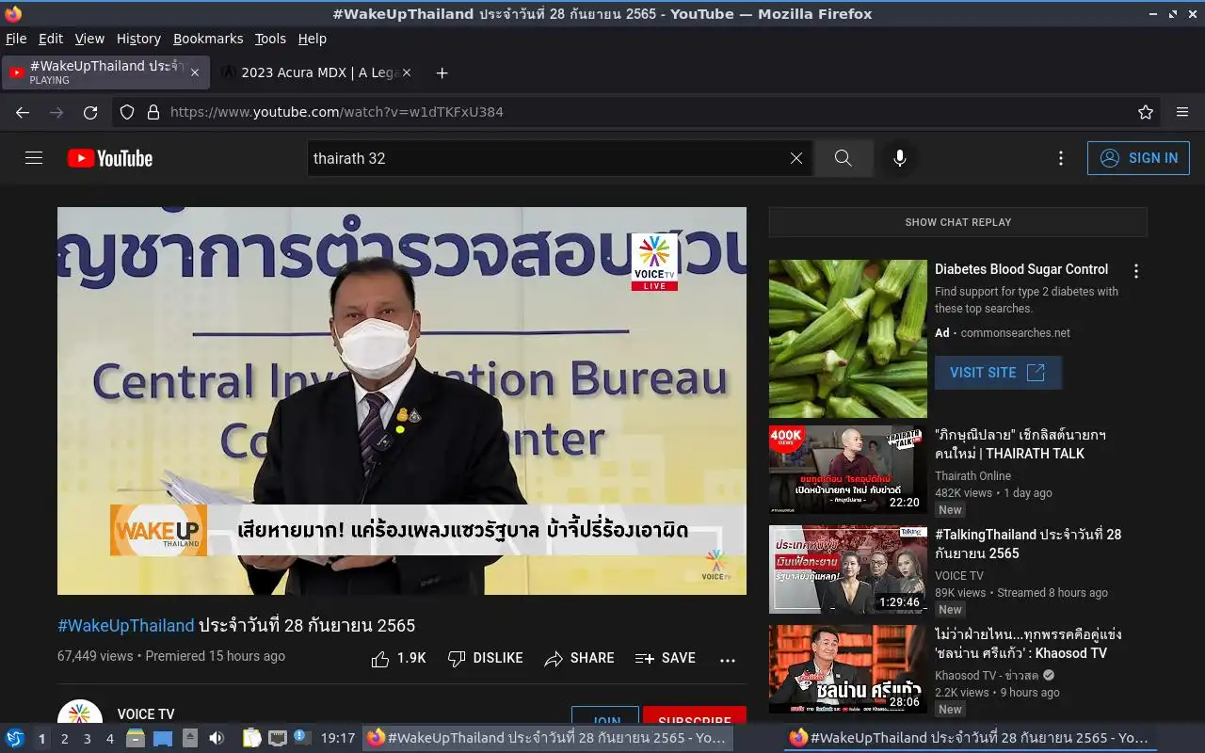Click SHOW CHAT REPLAY

point(958,222)
